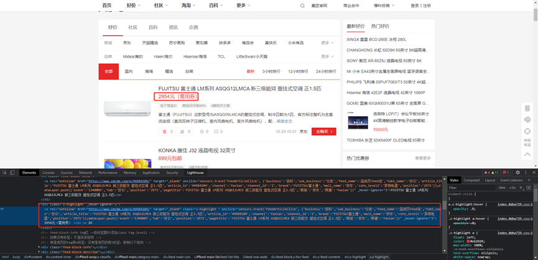
Task: Open DevTools settings gear
Action: tap(517, 173)
